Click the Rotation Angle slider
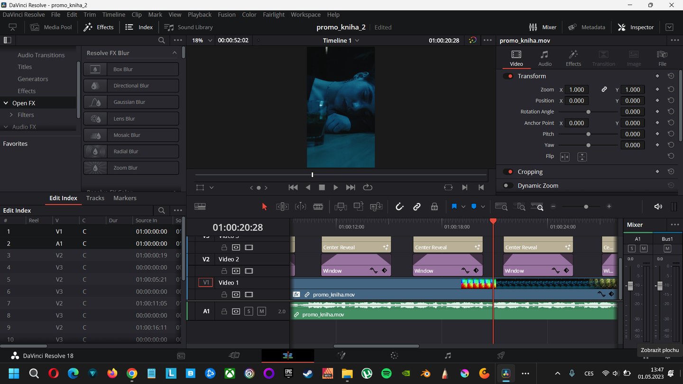 588,112
